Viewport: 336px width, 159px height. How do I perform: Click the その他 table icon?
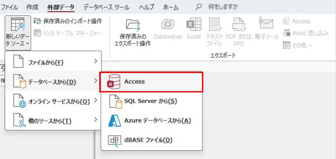click(287, 45)
